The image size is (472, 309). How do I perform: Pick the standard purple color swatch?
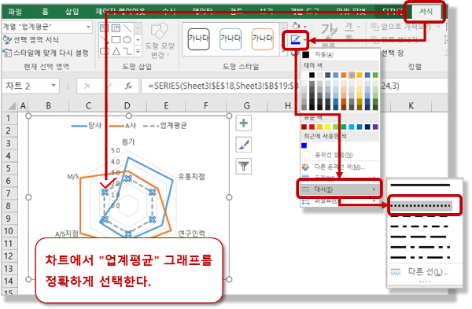point(375,127)
